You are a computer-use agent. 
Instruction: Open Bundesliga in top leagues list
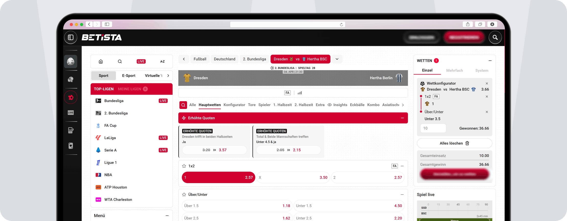pyautogui.click(x=132, y=101)
